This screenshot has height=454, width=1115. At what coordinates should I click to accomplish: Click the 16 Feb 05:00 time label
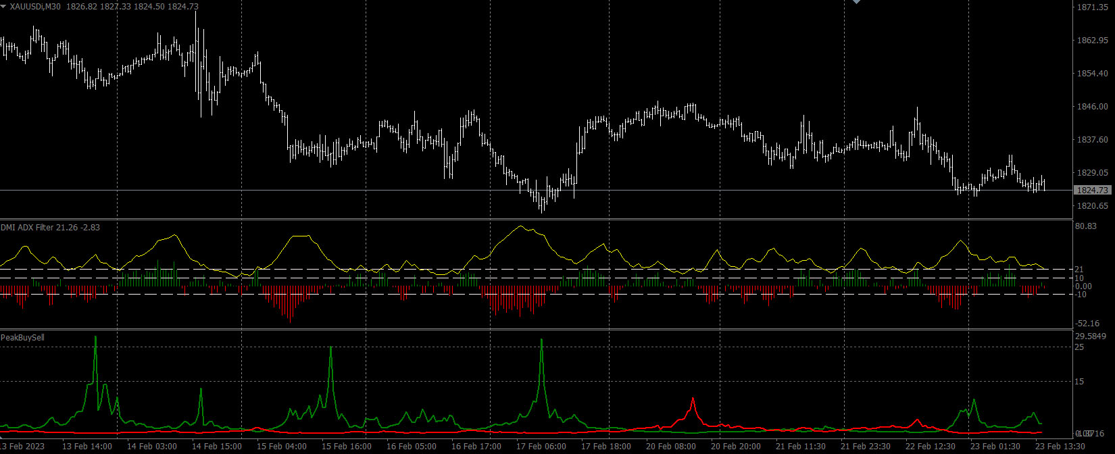tap(412, 447)
